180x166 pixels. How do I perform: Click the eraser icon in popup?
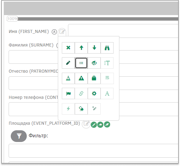pos(81,109)
